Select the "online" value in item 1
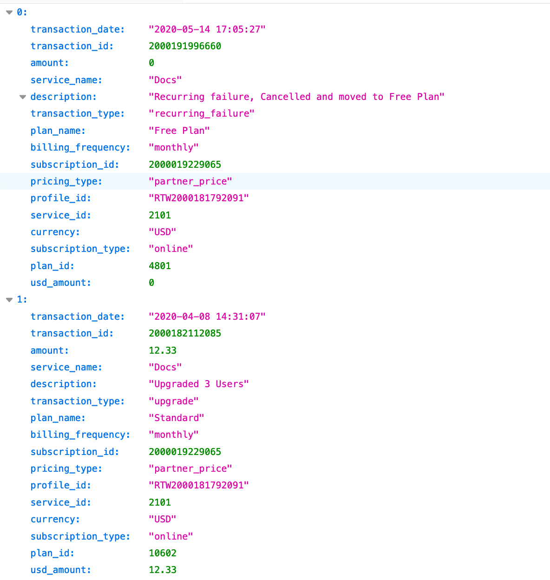The width and height of the screenshot is (550, 580). click(x=171, y=536)
